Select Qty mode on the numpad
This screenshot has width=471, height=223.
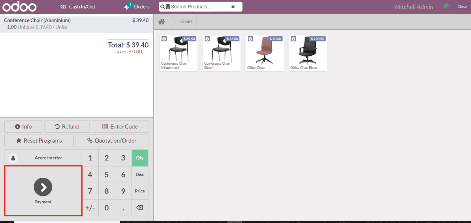(140, 158)
